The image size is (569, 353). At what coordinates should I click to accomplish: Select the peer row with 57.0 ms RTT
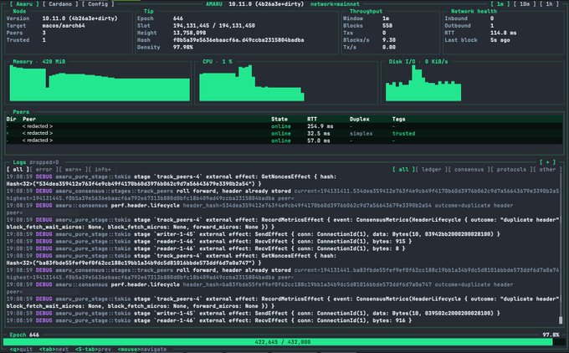pos(284,141)
